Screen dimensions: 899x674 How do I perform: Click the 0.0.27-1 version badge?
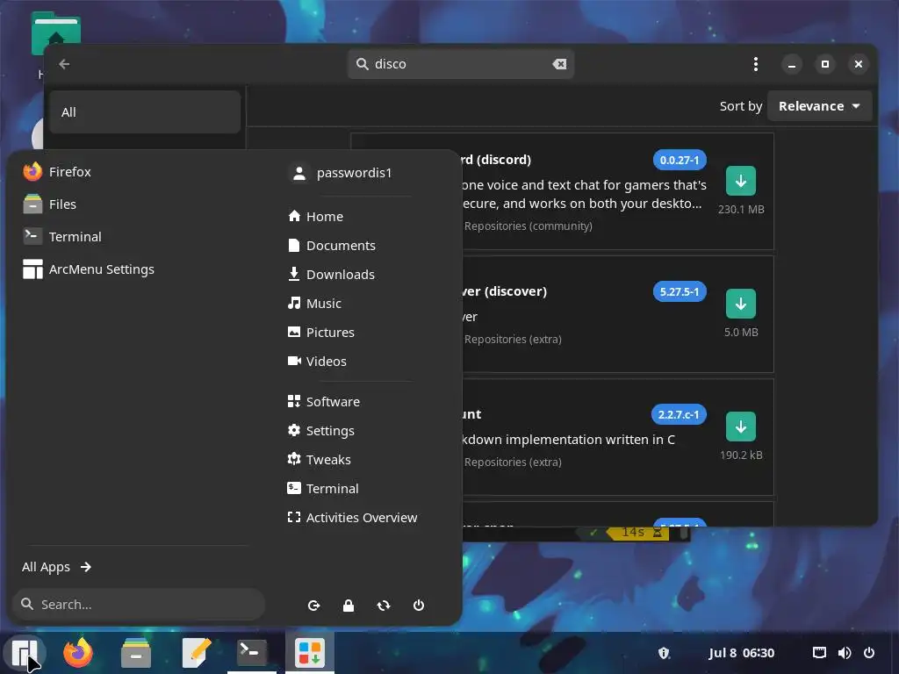680,160
